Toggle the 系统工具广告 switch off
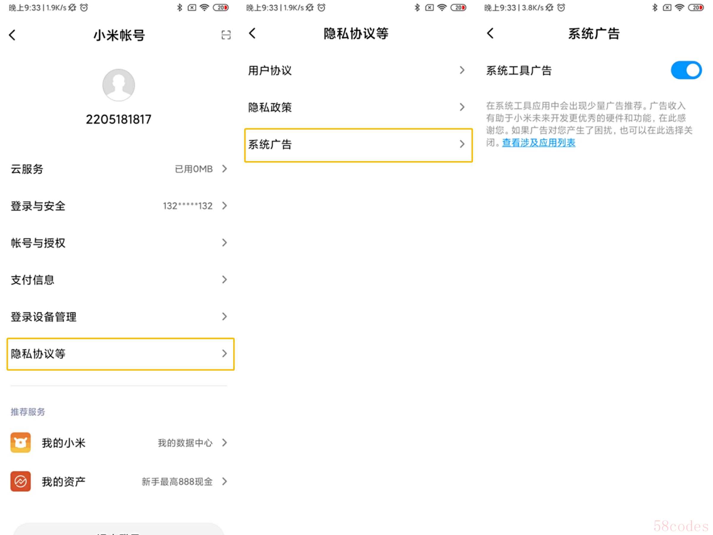 pos(686,70)
